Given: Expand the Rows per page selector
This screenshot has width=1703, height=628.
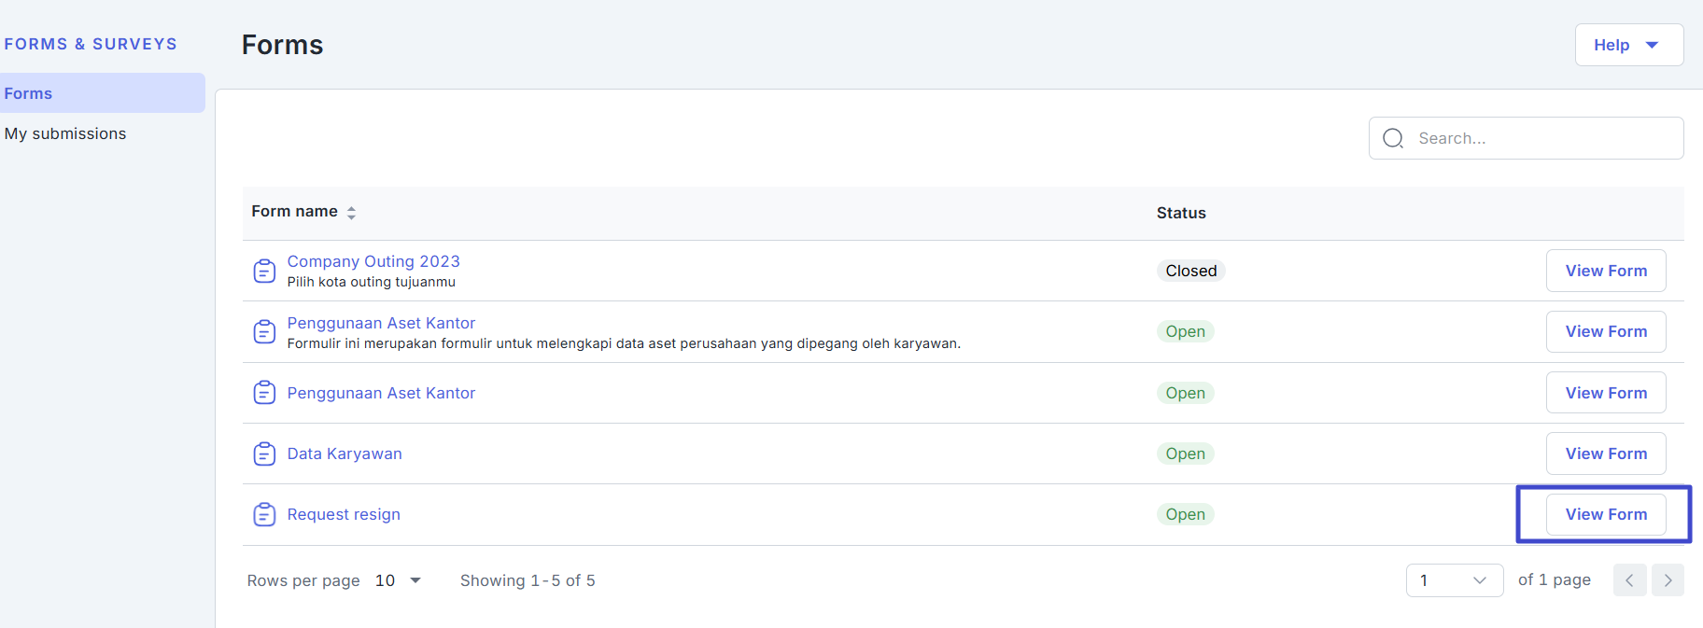Looking at the screenshot, I should (399, 580).
